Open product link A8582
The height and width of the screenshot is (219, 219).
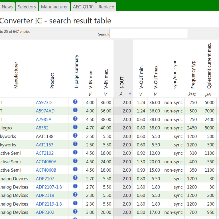click(42, 128)
